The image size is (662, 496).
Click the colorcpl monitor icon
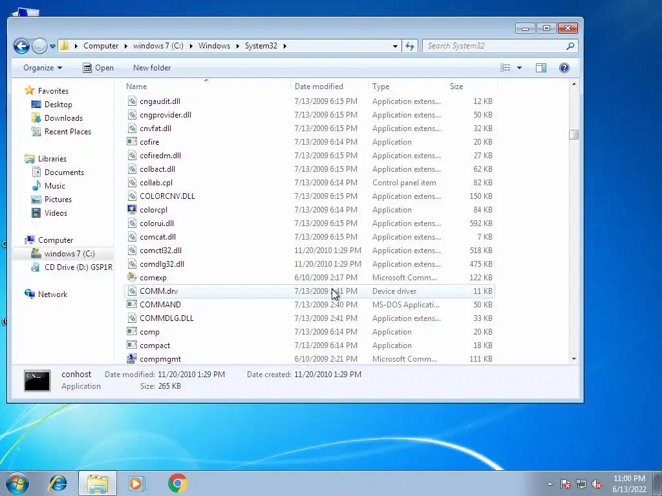click(x=132, y=210)
